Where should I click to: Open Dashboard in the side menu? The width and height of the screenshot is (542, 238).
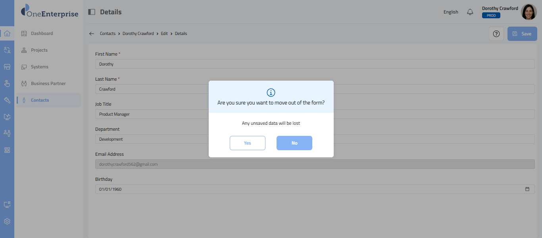click(42, 33)
